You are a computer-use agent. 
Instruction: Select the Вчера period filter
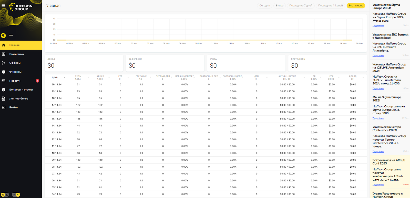click(280, 6)
